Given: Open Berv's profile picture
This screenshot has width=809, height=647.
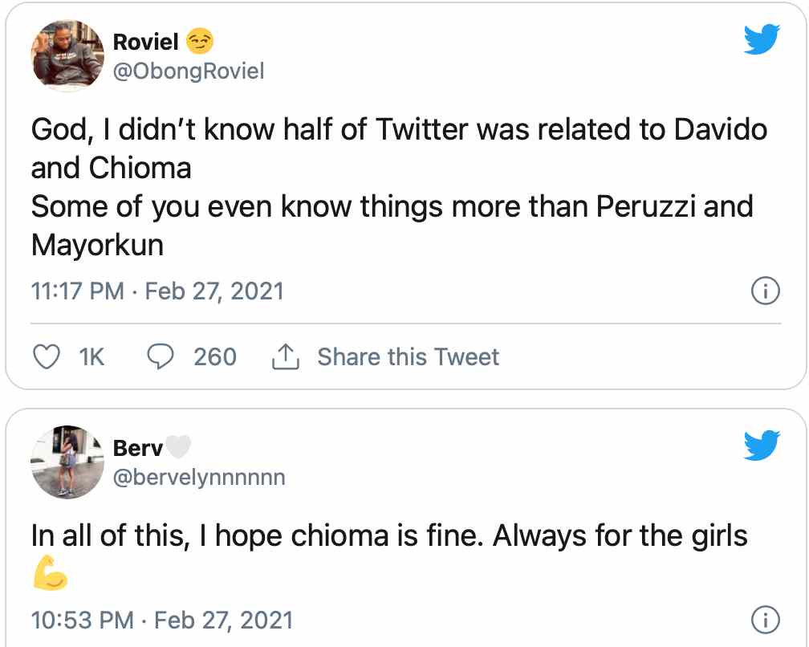Looking at the screenshot, I should point(68,462).
